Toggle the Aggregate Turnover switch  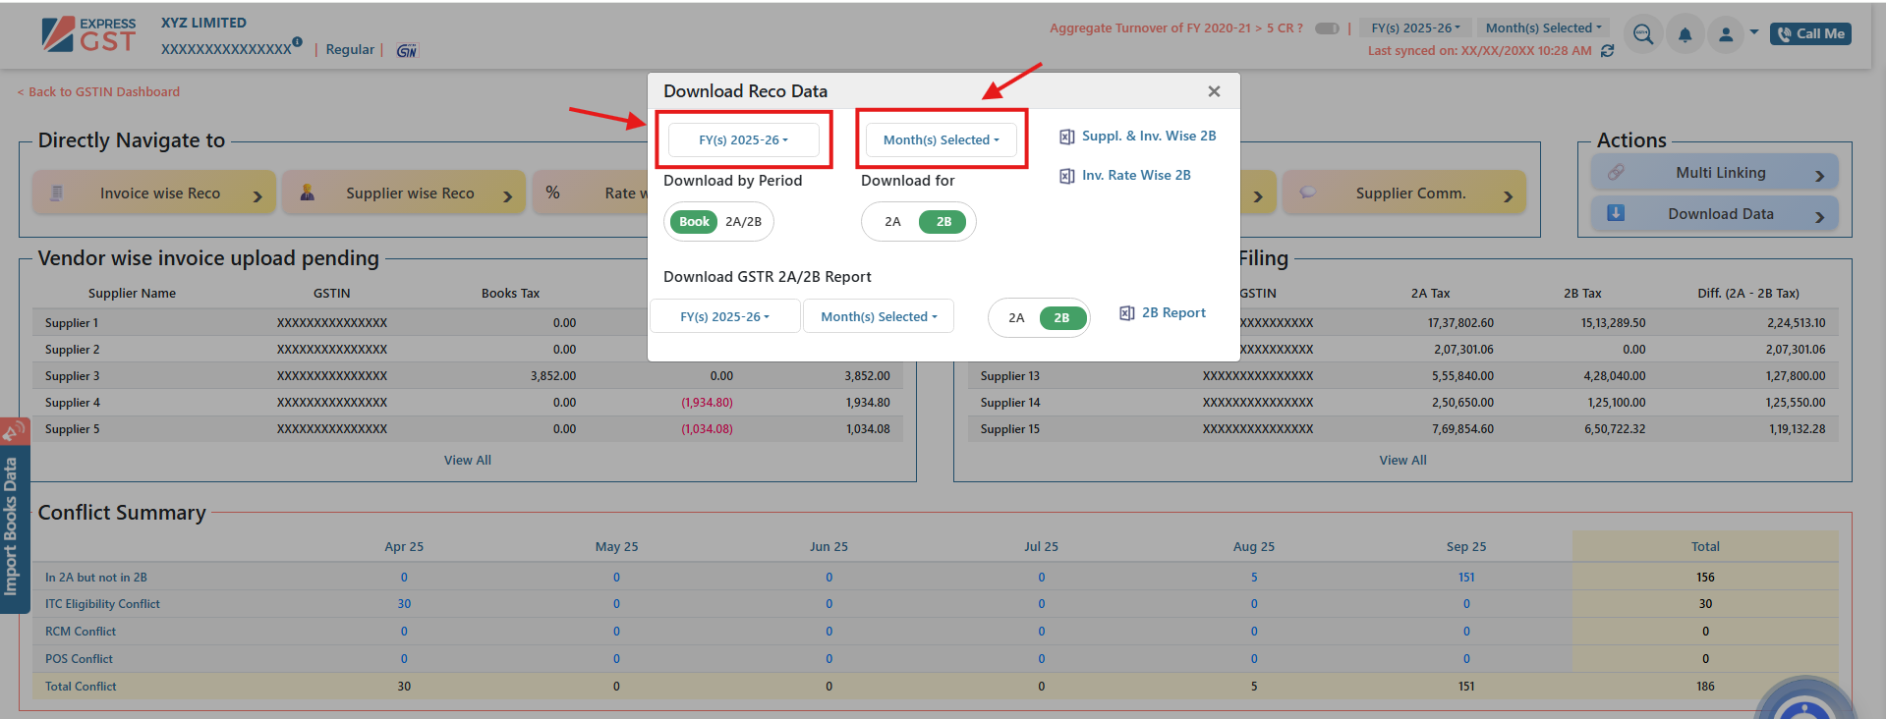pos(1327,28)
